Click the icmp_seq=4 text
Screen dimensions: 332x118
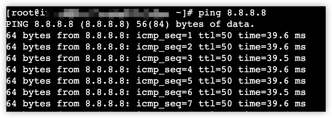[x=164, y=70]
